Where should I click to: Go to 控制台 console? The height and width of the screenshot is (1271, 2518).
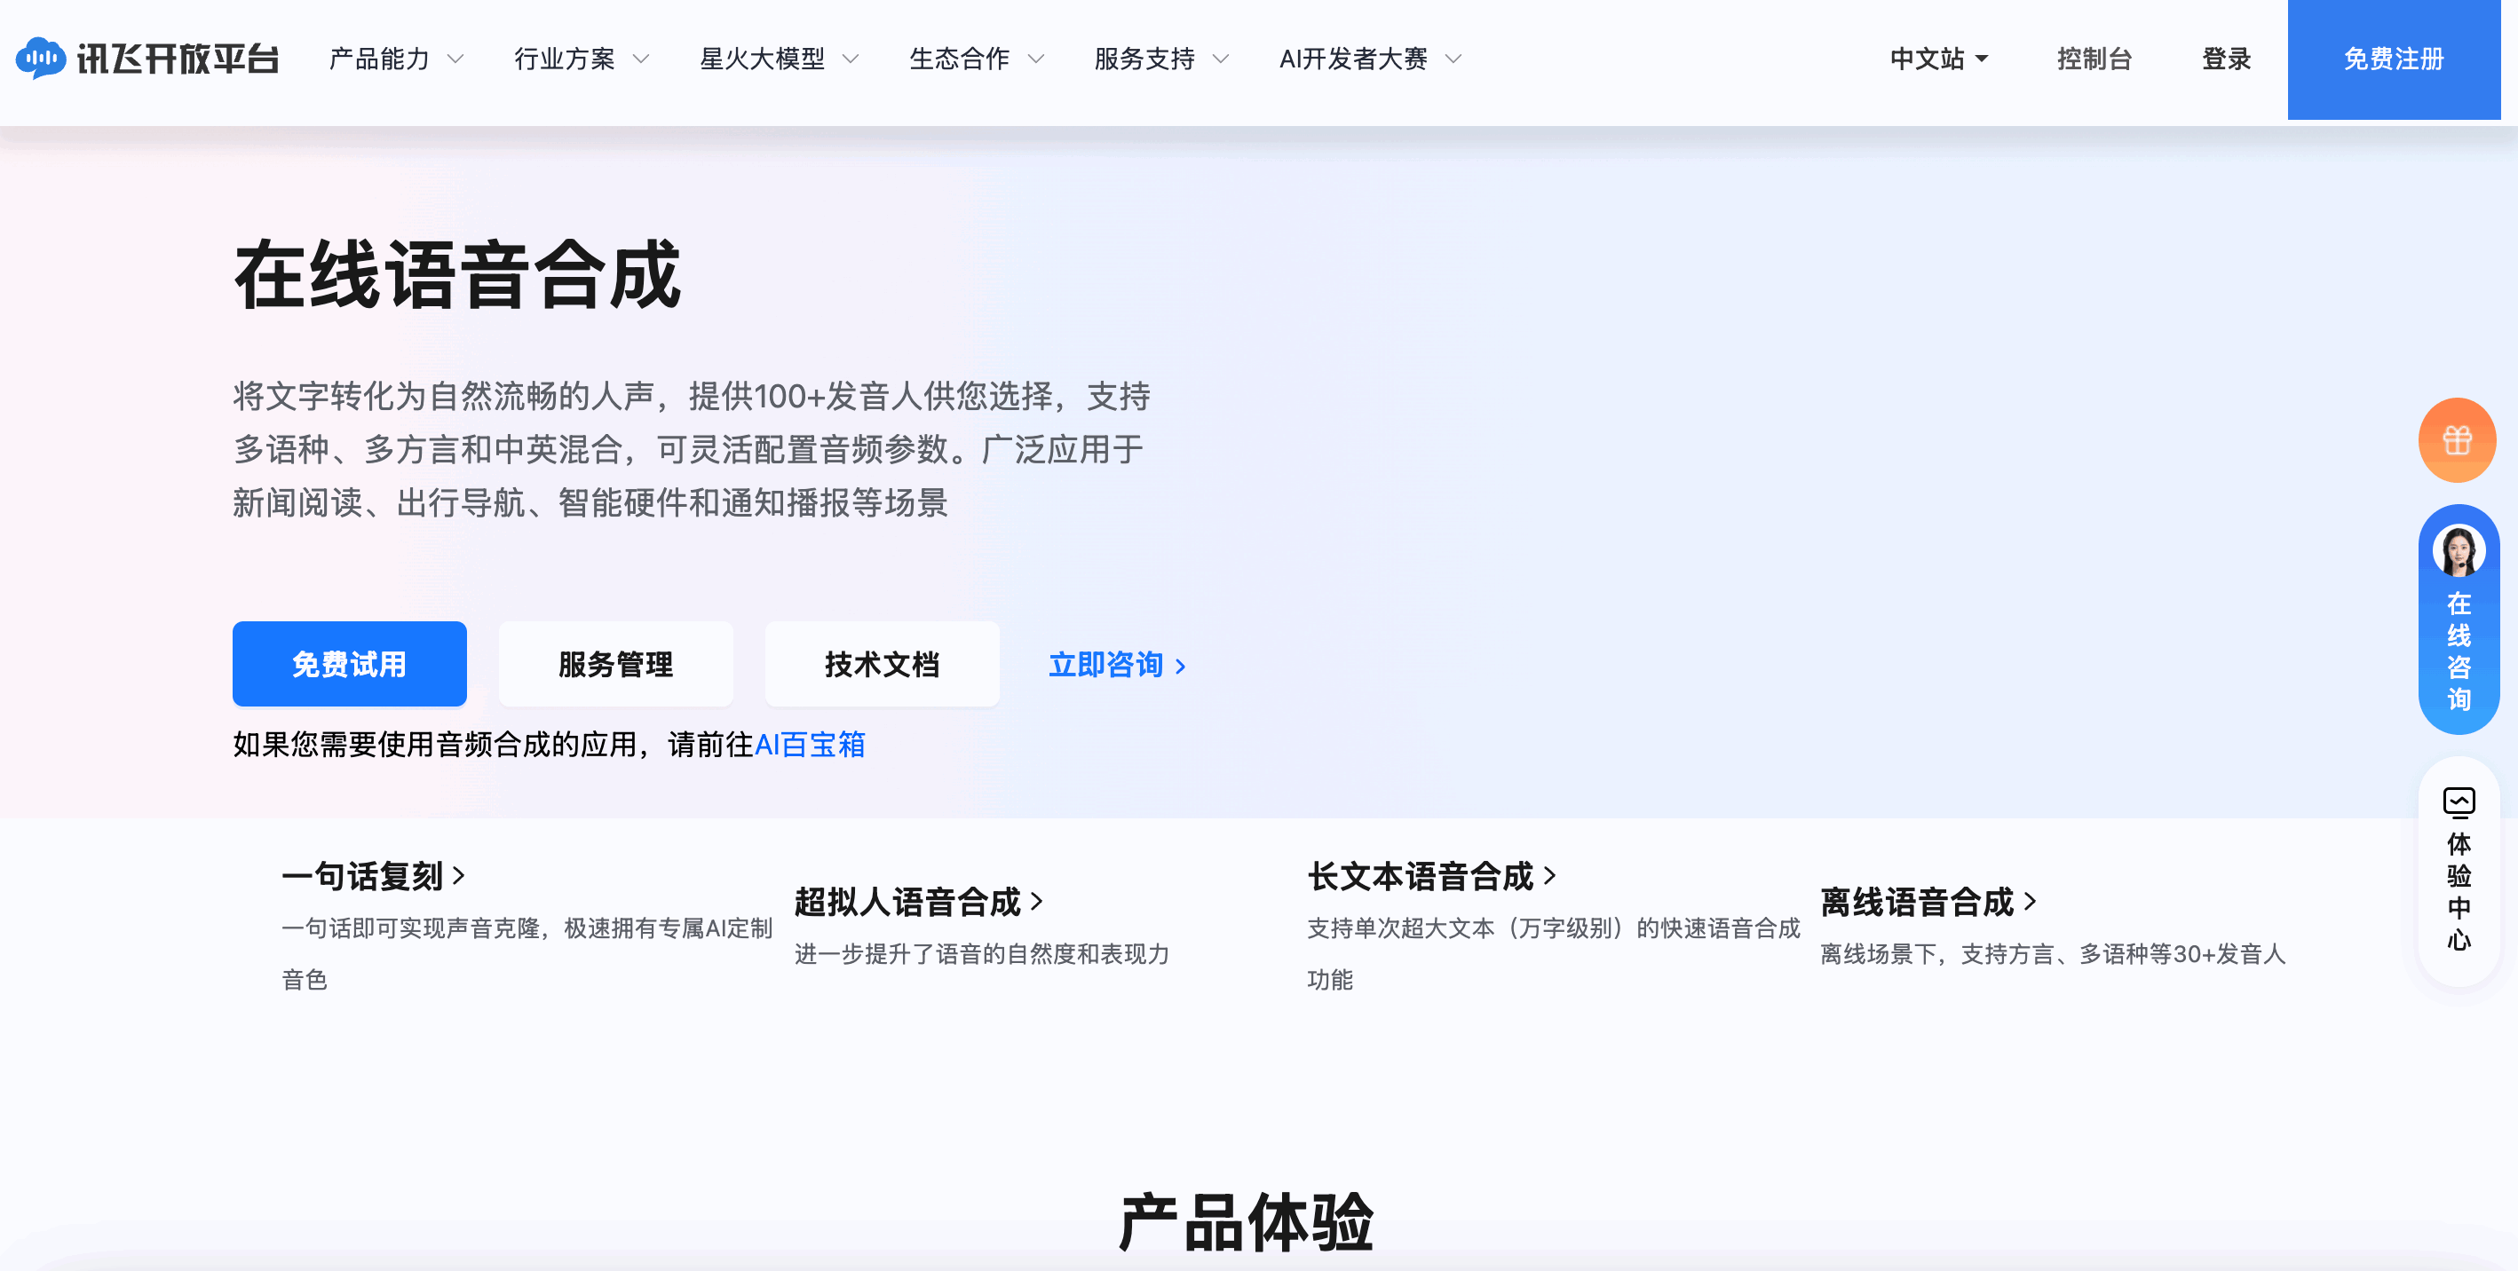click(2094, 59)
